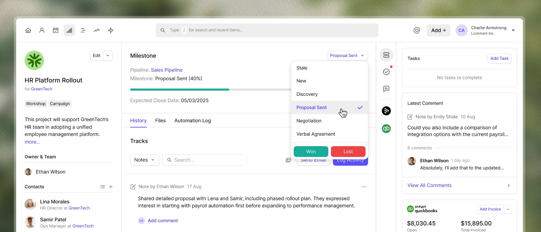This screenshot has width=541, height=232.
Task: Switch to the History tab
Action: tap(138, 121)
